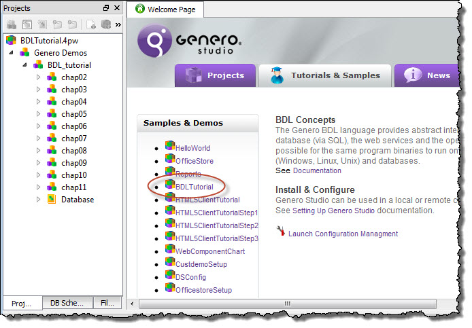Open the News tab
472x328 pixels.
click(428, 75)
